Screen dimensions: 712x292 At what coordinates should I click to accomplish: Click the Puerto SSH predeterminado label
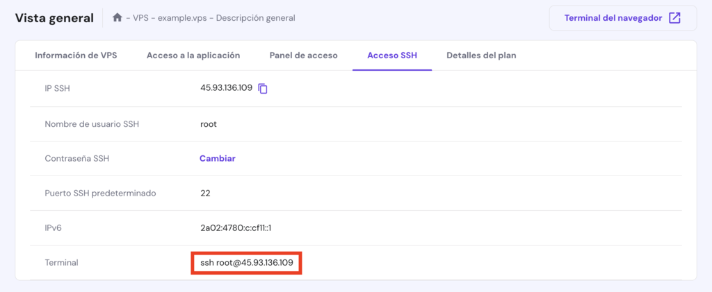[x=100, y=193]
